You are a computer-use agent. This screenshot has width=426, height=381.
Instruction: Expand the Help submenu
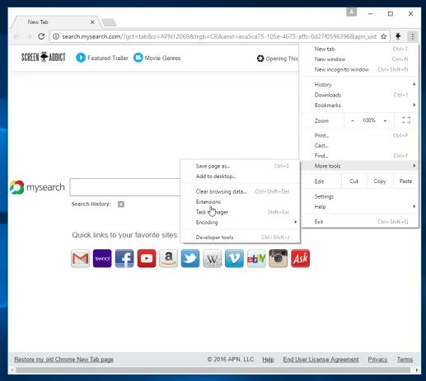(x=359, y=206)
